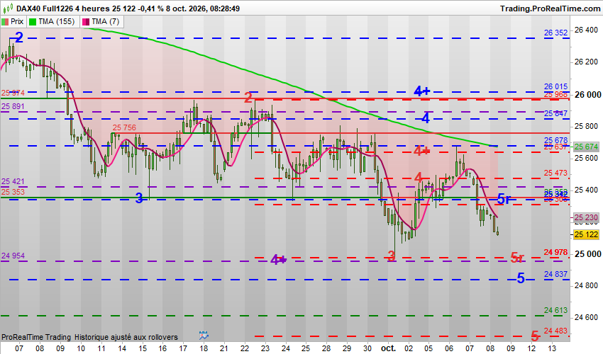
Task: Click the 26 400 price axis tick
Action: (x=586, y=30)
